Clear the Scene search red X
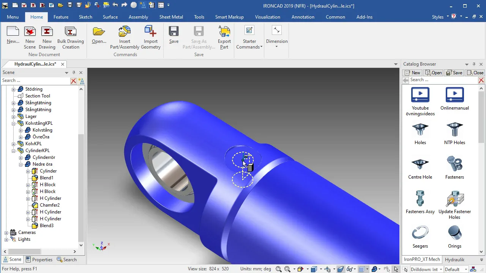 click(x=74, y=81)
